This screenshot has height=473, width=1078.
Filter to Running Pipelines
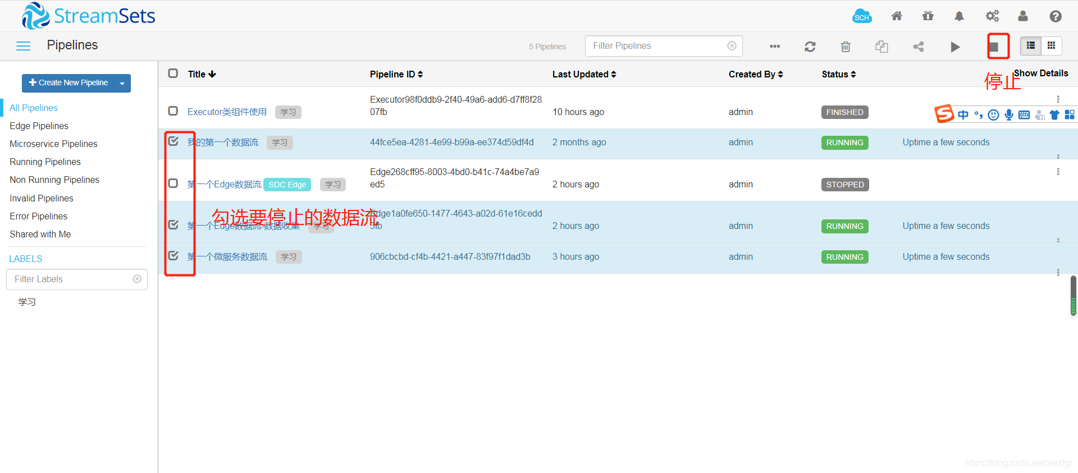[45, 162]
